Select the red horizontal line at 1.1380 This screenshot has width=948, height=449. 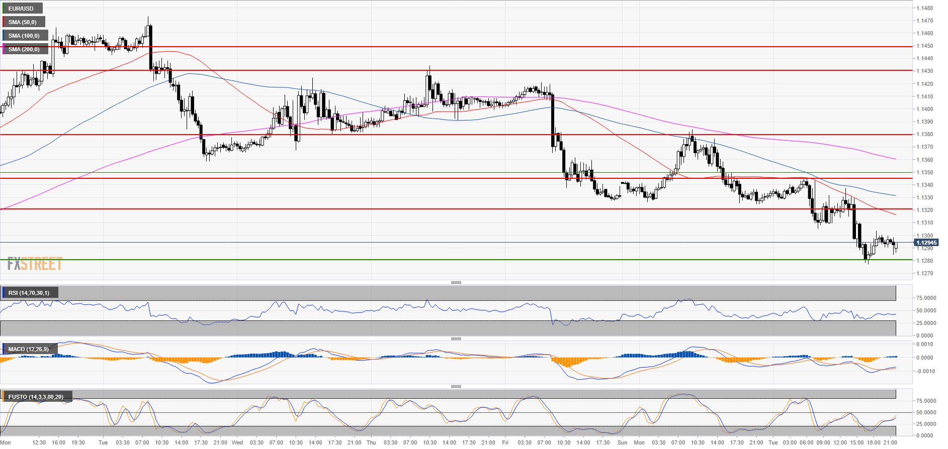click(453, 135)
